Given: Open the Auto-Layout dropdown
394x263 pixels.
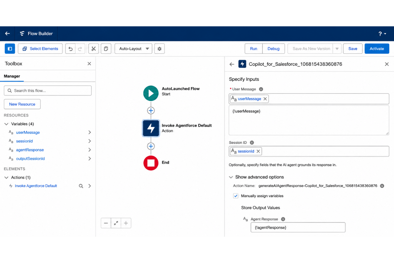Looking at the screenshot, I should tap(133, 49).
